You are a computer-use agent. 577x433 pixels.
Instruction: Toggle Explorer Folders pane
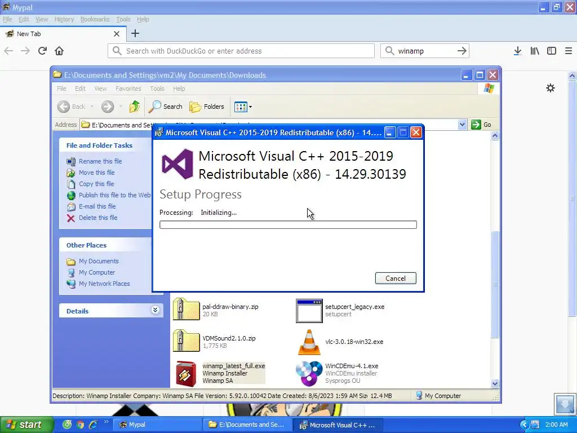[207, 107]
